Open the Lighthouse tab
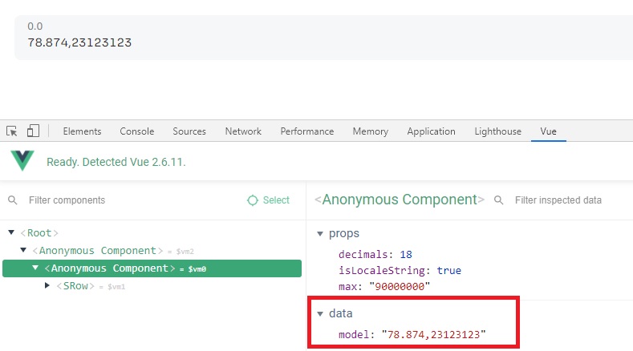 (x=497, y=131)
